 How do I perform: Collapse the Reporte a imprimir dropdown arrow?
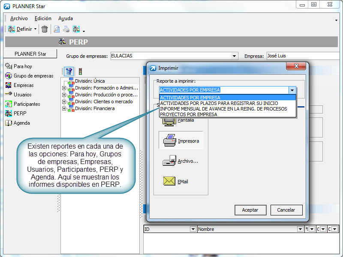292,90
